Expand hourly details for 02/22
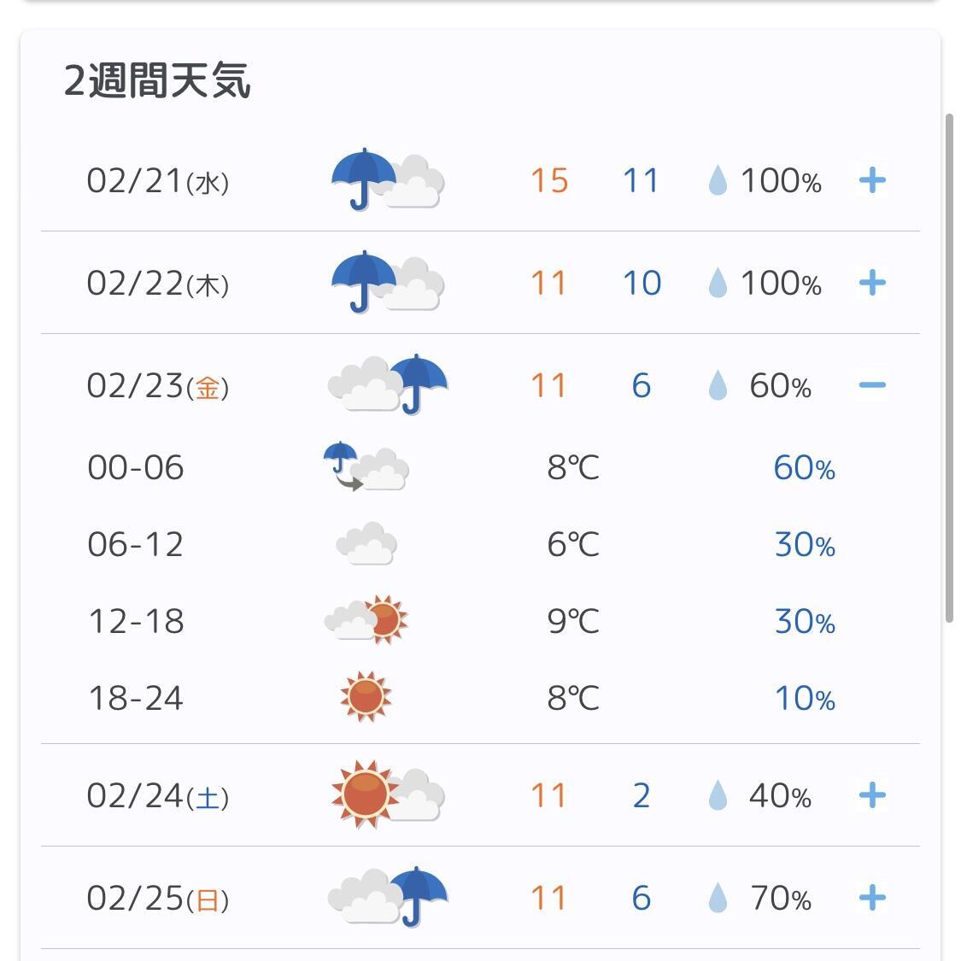Viewport: 961px width, 961px height. 872,283
